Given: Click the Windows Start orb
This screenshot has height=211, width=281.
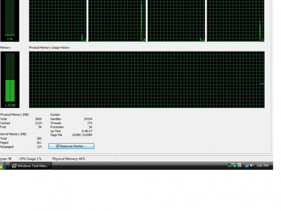Looking at the screenshot, I should click(2, 165).
